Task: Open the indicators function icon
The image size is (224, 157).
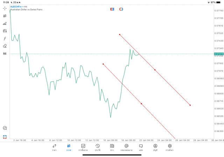Action: pyautogui.click(x=5, y=39)
